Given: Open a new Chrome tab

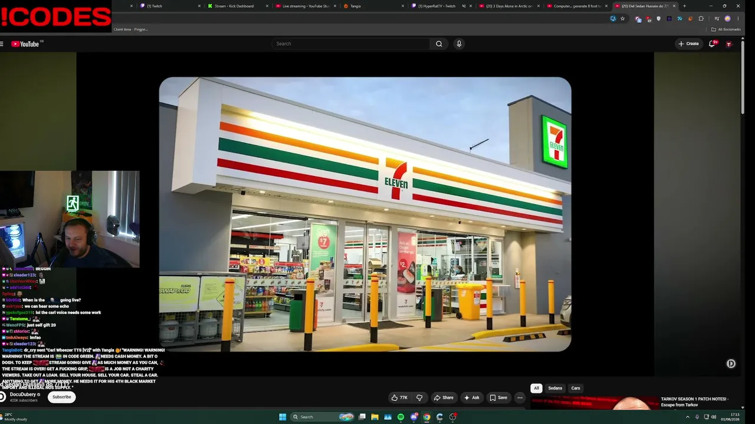Looking at the screenshot, I should click(684, 6).
